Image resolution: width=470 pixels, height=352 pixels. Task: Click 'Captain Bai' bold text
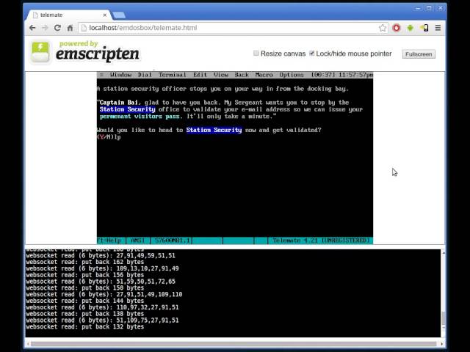pyautogui.click(x=119, y=103)
